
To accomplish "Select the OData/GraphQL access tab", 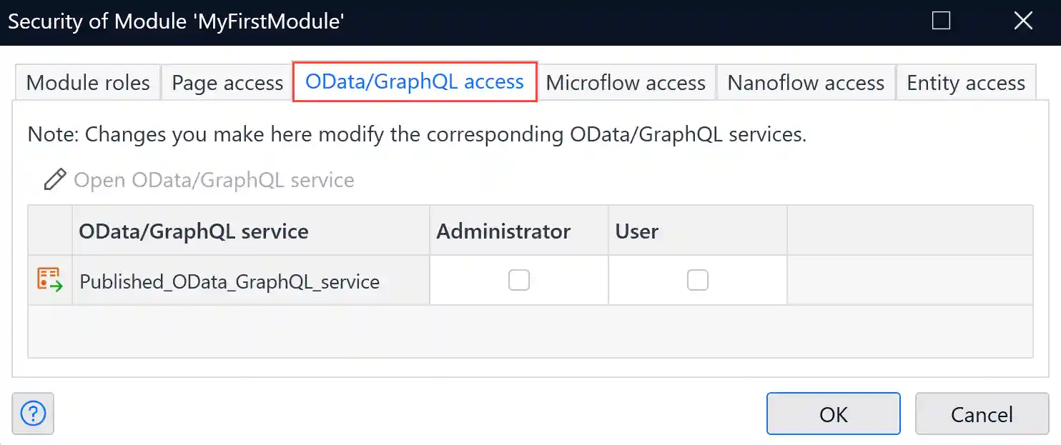I will coord(415,82).
